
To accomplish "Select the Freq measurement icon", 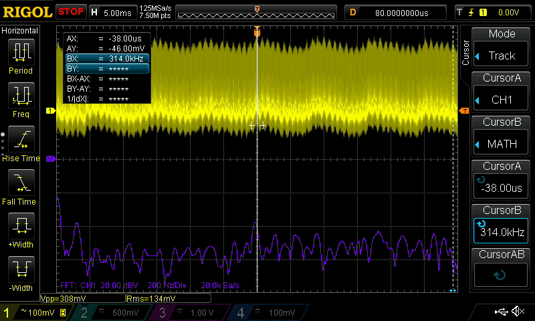I will point(21,97).
